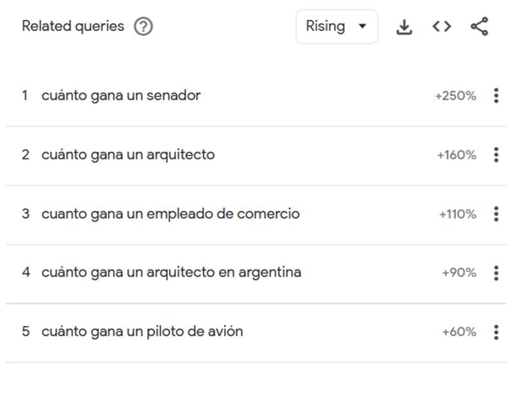Select 'cuanto gana un empleado de comercio'

(171, 214)
